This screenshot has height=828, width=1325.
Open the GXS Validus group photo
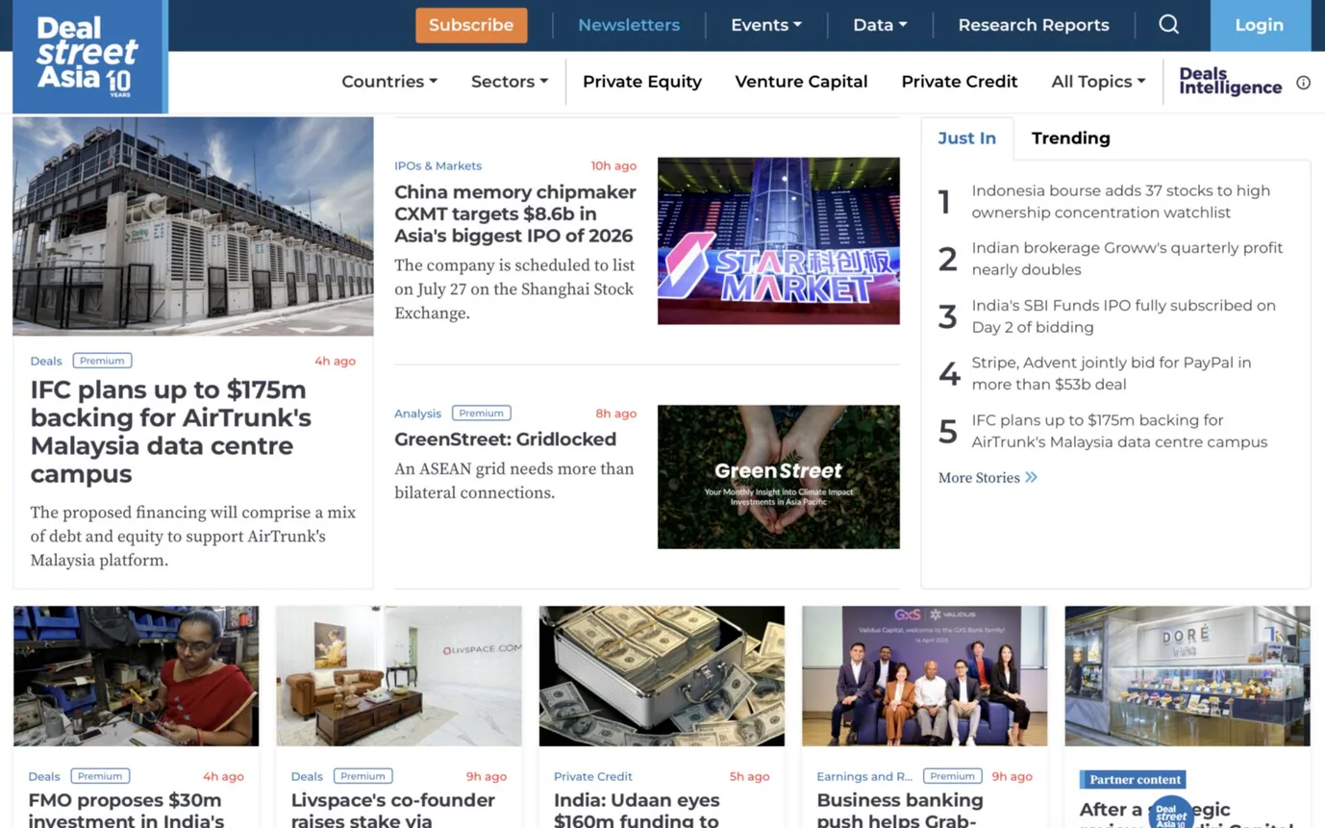pos(925,676)
